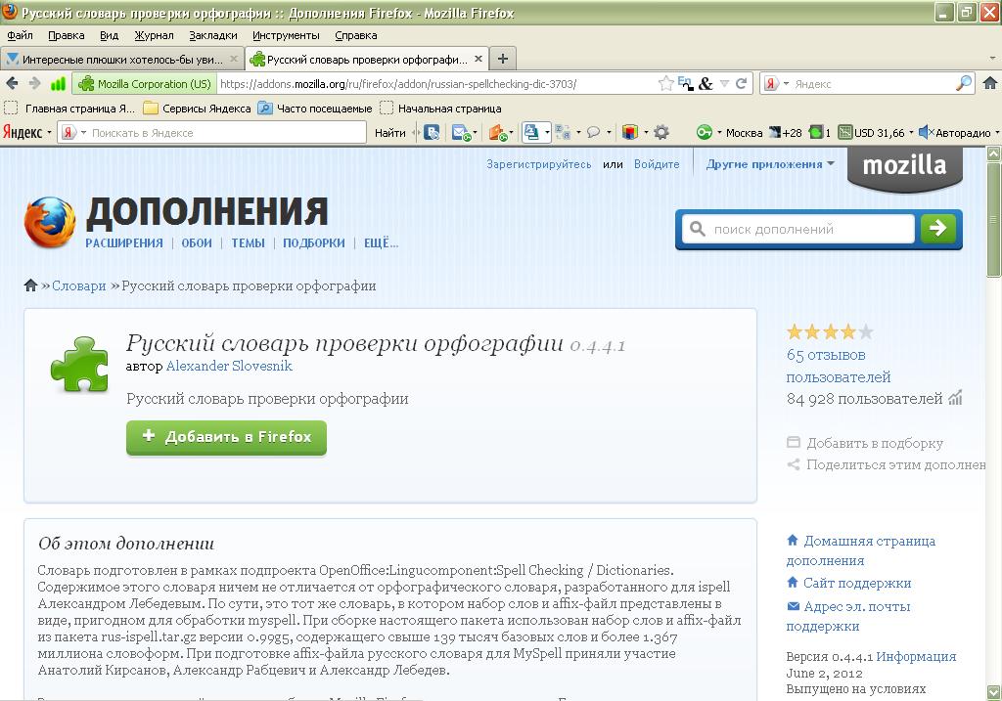
Task: Open the URL history dropdown arrow
Action: tap(724, 84)
